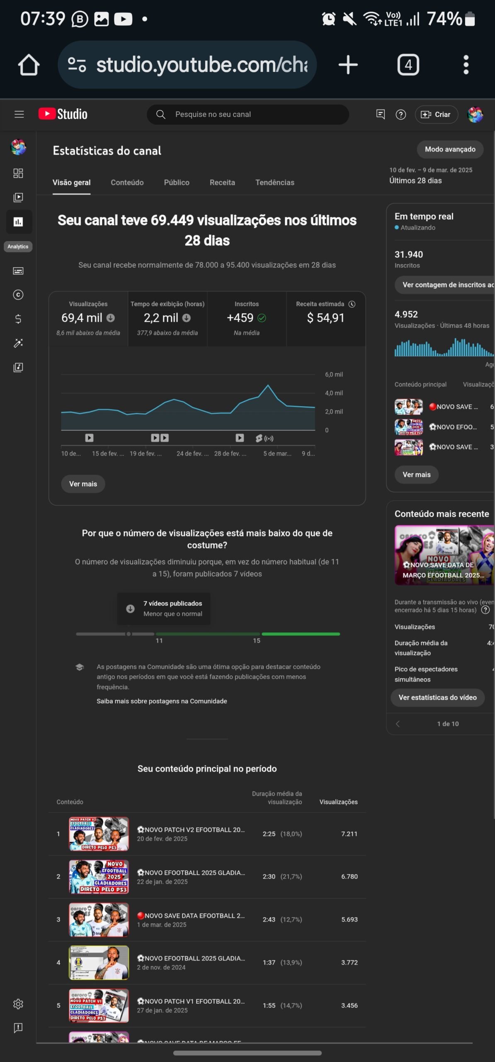
Task: Expand the Studio hamburger navigation menu
Action: pos(19,114)
